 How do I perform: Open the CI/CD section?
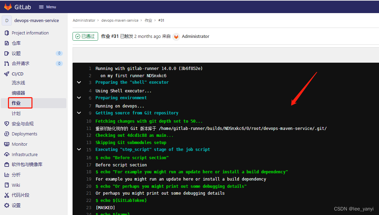click(17, 73)
